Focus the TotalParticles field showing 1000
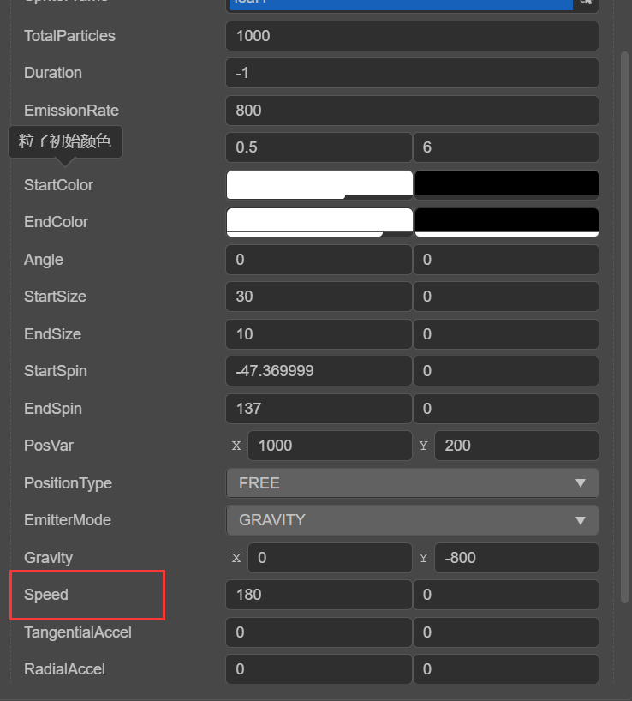Viewport: 632px width, 701px height. [412, 36]
